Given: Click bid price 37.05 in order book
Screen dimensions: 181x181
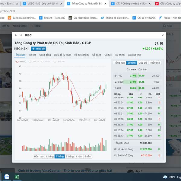Looking at the screenshot, I should (133, 76).
